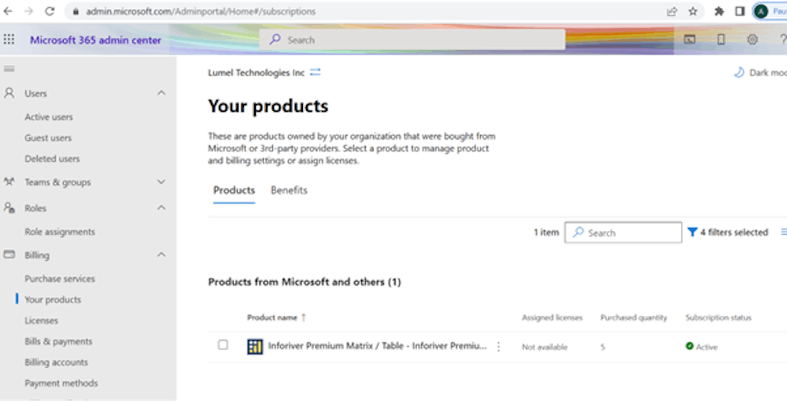Click the Teams & groups icon in sidebar
The width and height of the screenshot is (787, 402).
coord(9,181)
